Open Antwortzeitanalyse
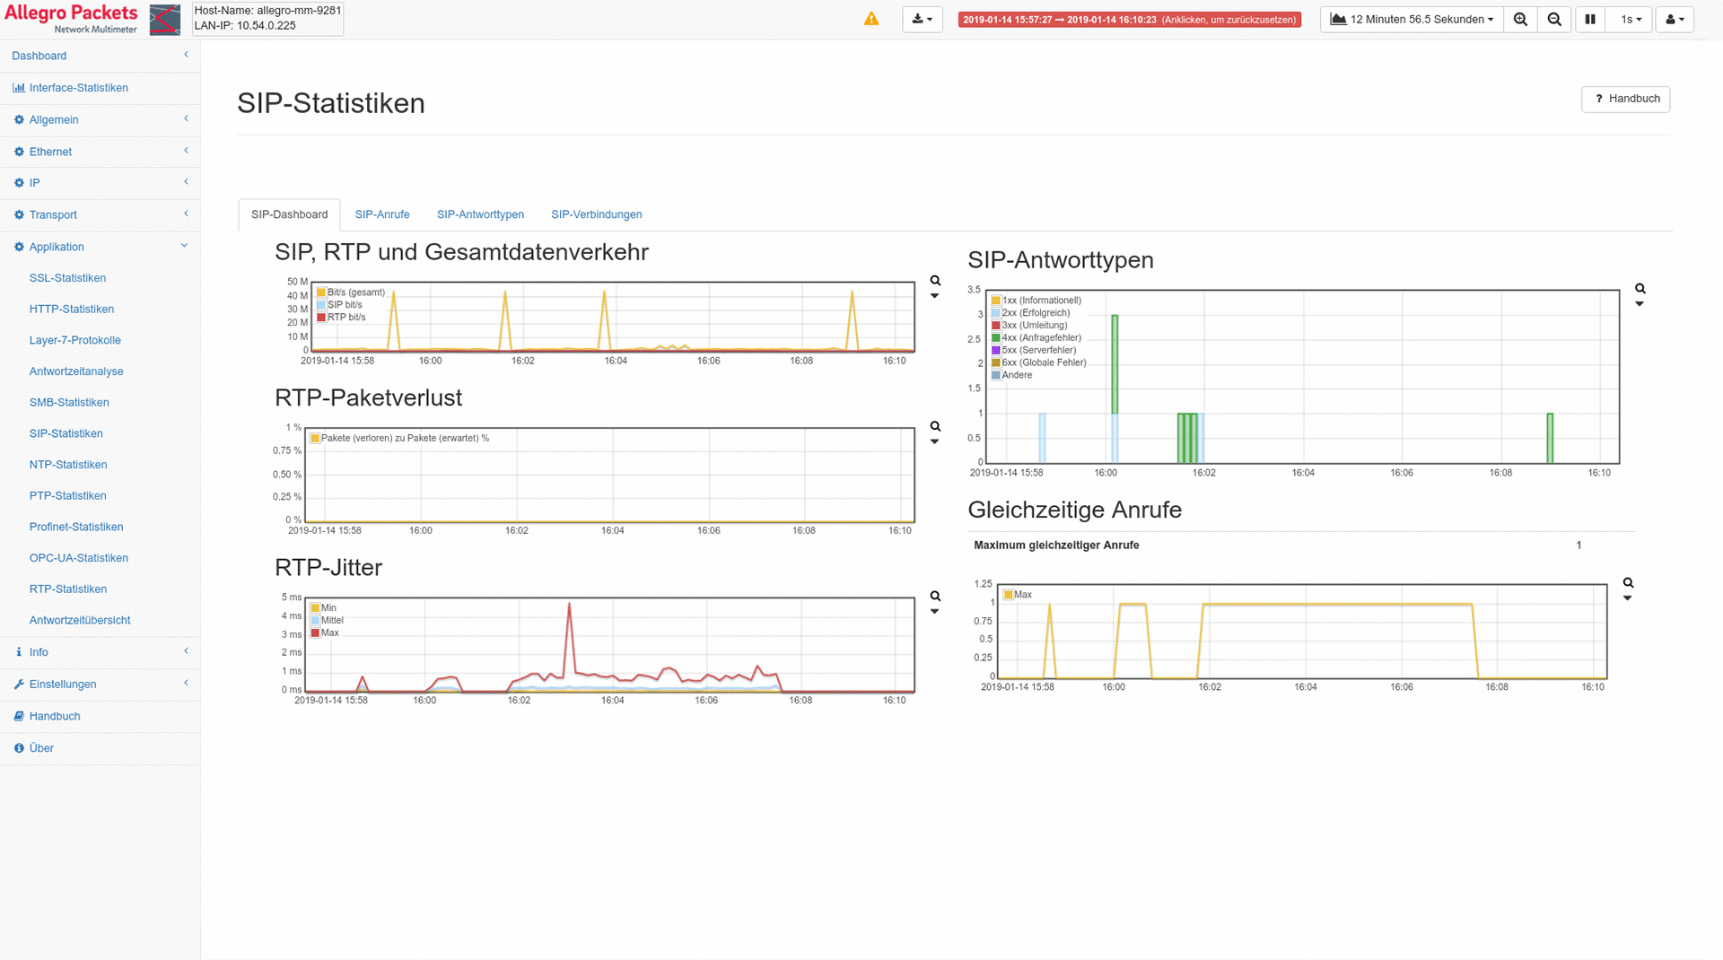The height and width of the screenshot is (960, 1723). point(76,371)
